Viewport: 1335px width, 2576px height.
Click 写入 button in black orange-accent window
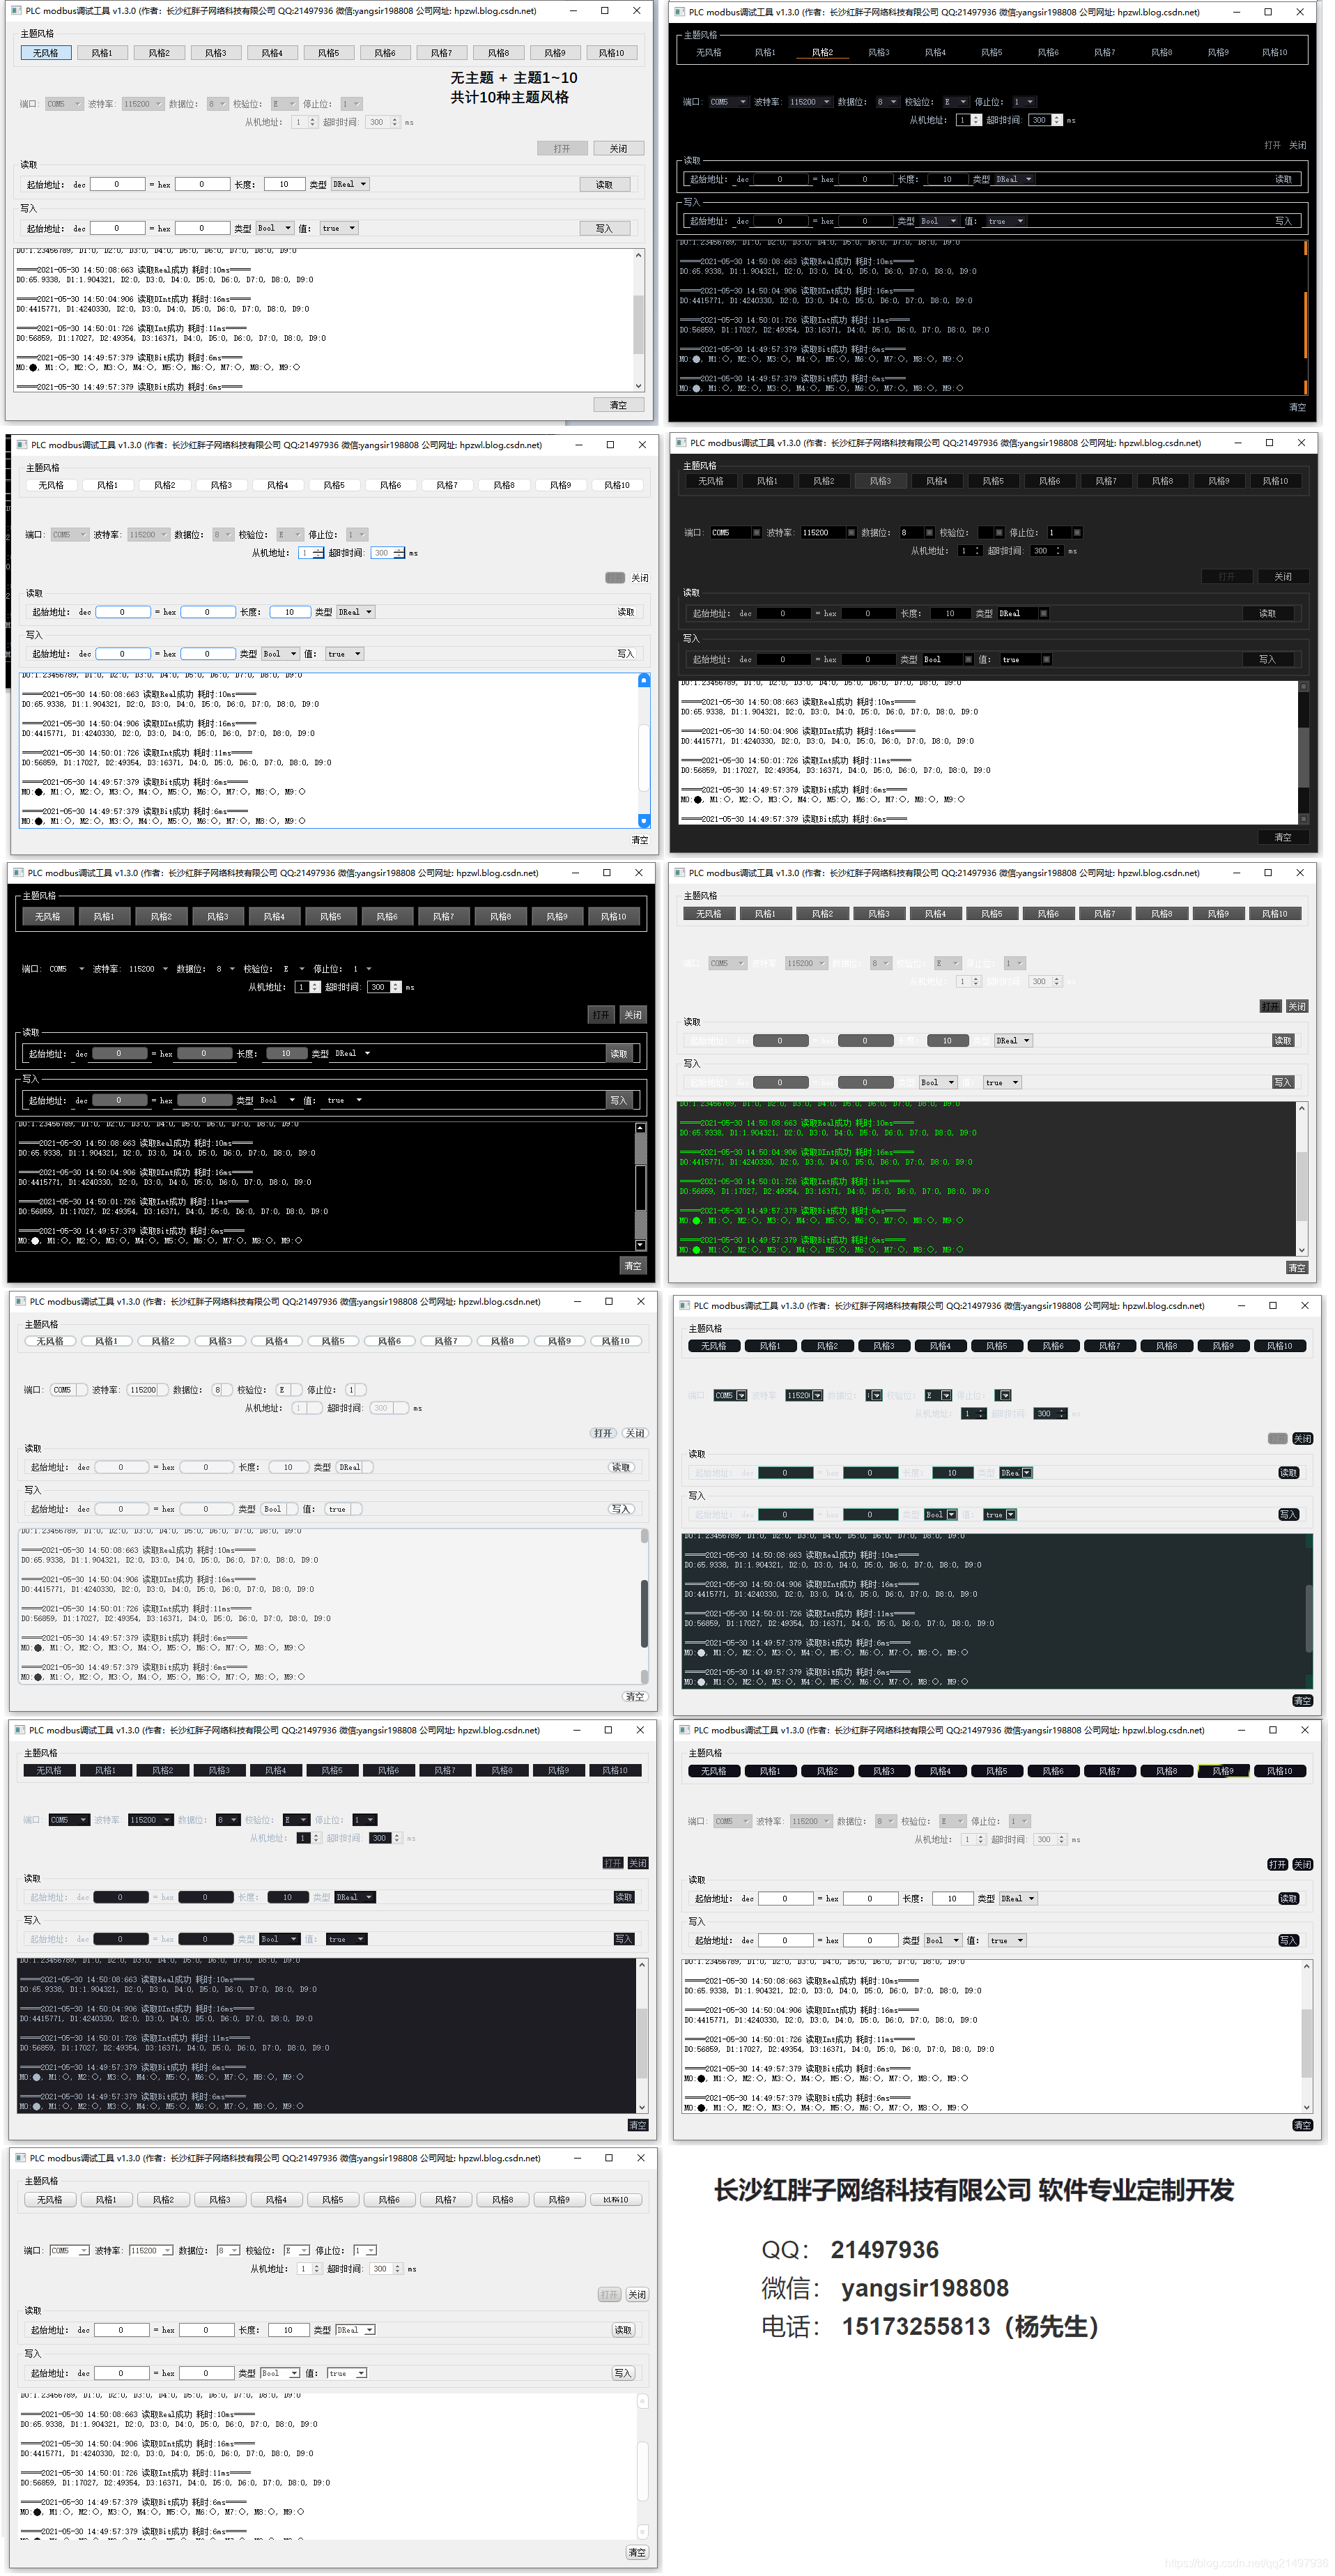click(1283, 221)
